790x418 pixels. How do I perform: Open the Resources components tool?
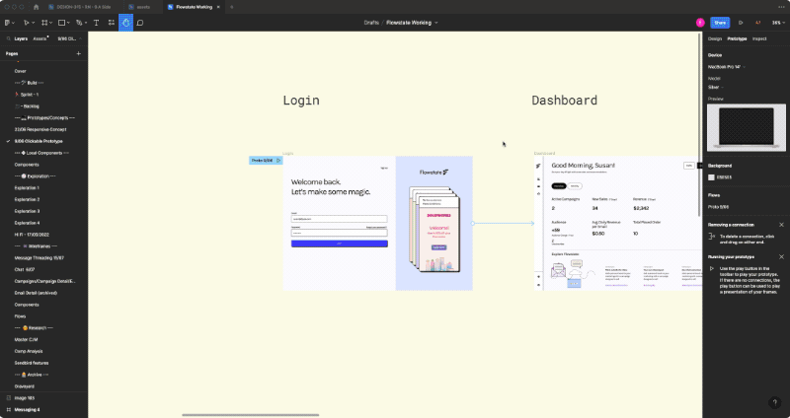[x=112, y=23]
